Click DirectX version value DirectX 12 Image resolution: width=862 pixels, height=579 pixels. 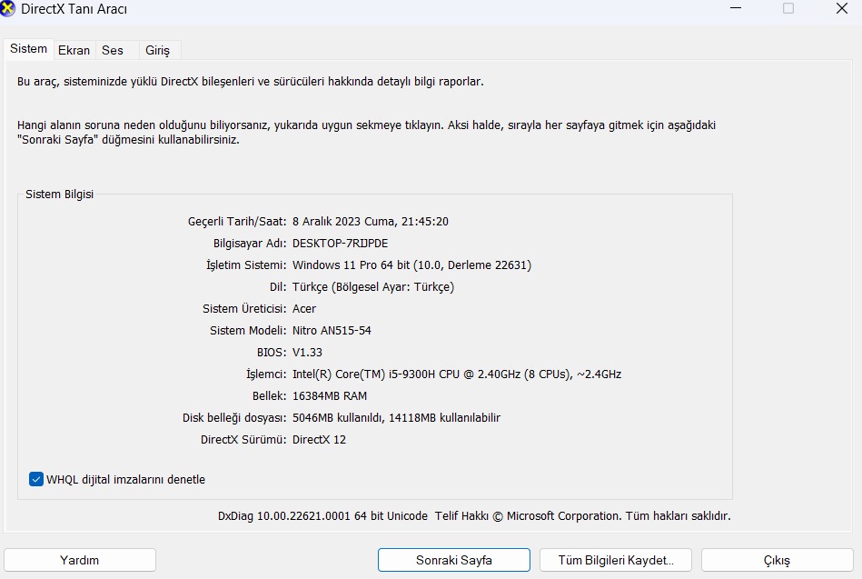(x=320, y=440)
